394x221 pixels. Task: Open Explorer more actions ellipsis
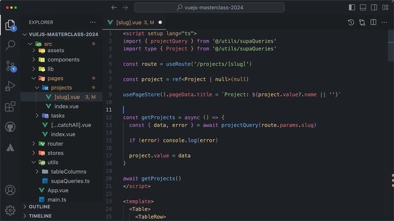tap(93, 22)
